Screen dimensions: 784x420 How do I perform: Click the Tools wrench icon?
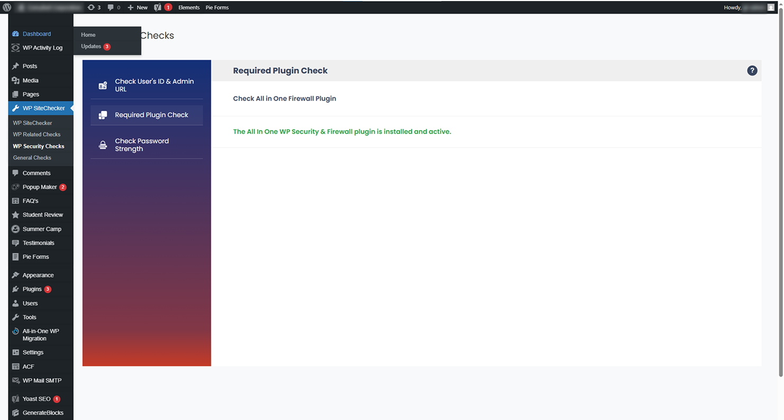(x=15, y=317)
